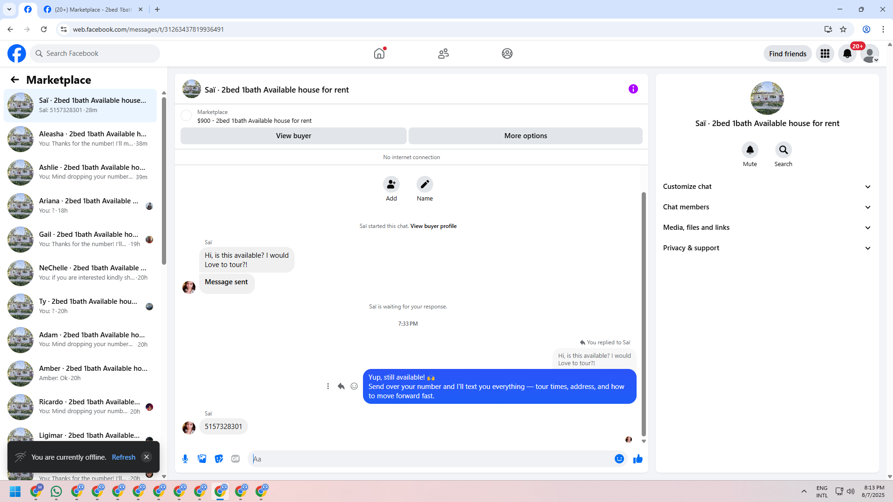Open the Amber conversation

81,374
